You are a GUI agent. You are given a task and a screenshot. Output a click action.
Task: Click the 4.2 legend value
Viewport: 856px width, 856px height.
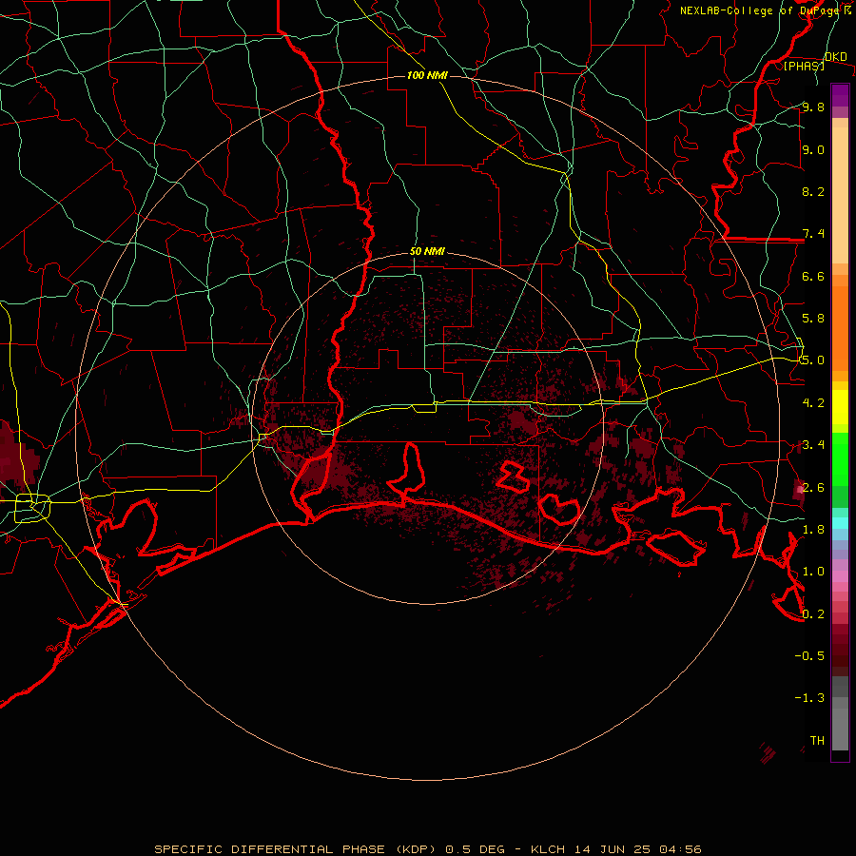click(x=813, y=403)
